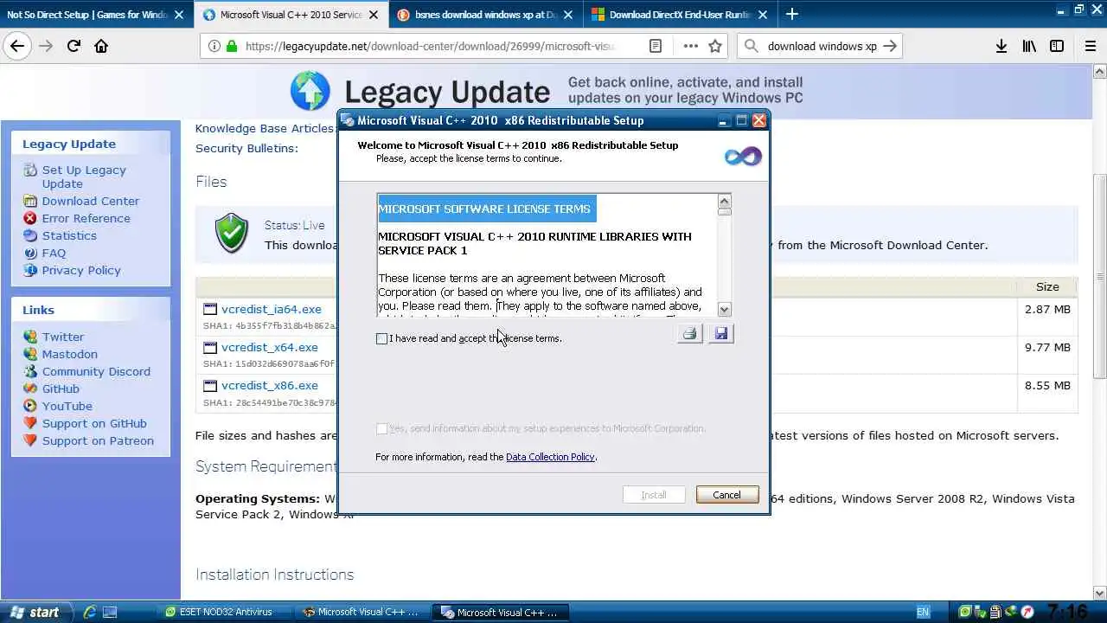Toggle reader view icon in address bar
This screenshot has width=1107, height=623.
[656, 46]
